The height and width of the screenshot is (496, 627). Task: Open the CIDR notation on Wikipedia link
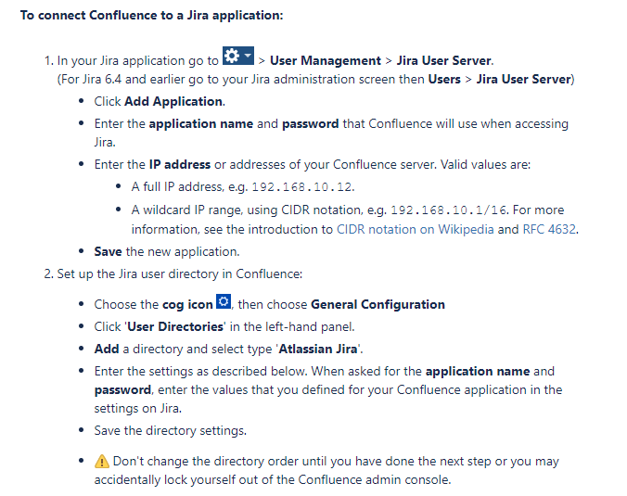tap(416, 229)
